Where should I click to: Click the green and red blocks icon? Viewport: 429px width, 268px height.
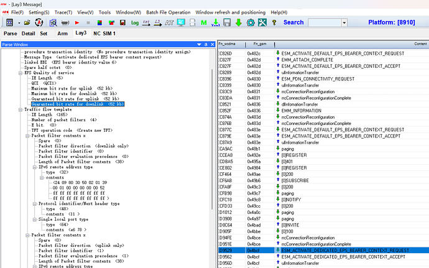(111, 23)
